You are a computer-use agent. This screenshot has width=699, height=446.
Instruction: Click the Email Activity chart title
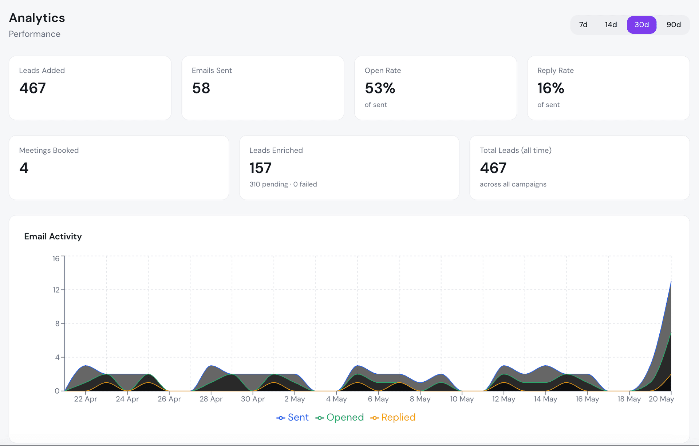click(x=53, y=236)
